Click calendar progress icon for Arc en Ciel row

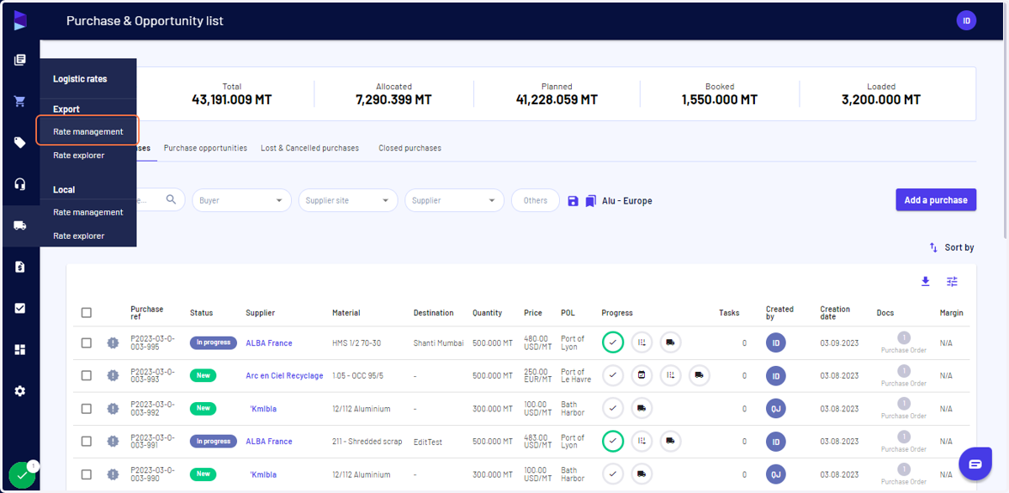pyautogui.click(x=642, y=375)
